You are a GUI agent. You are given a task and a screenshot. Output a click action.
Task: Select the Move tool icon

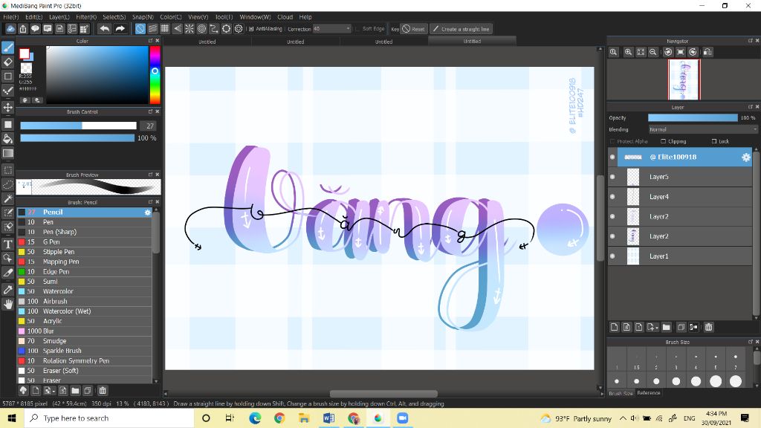tap(7, 107)
